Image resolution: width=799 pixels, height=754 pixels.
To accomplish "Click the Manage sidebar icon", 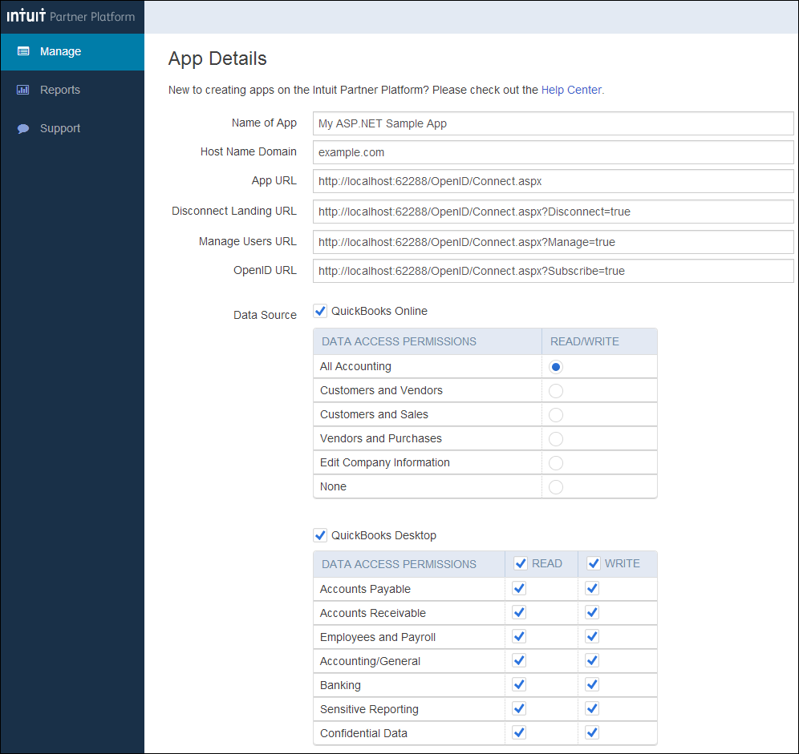I will coord(23,51).
